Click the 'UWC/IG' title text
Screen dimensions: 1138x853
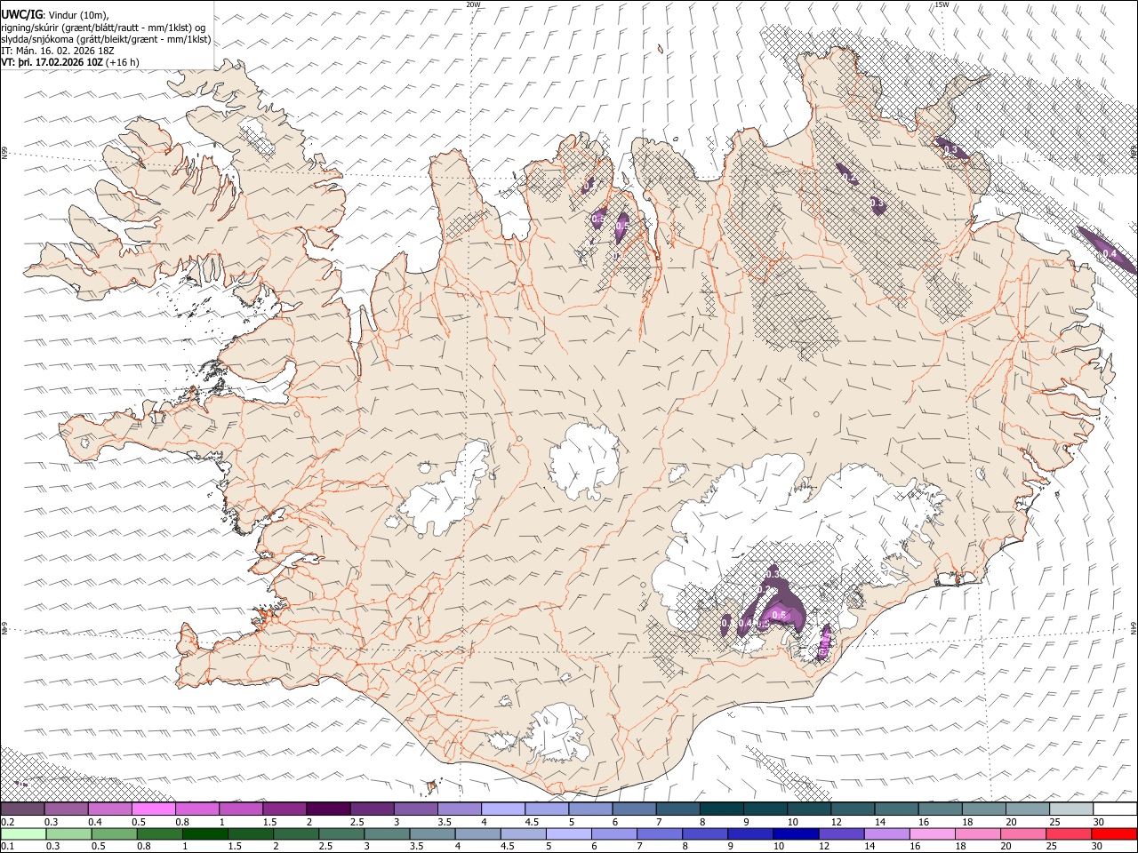[20, 13]
